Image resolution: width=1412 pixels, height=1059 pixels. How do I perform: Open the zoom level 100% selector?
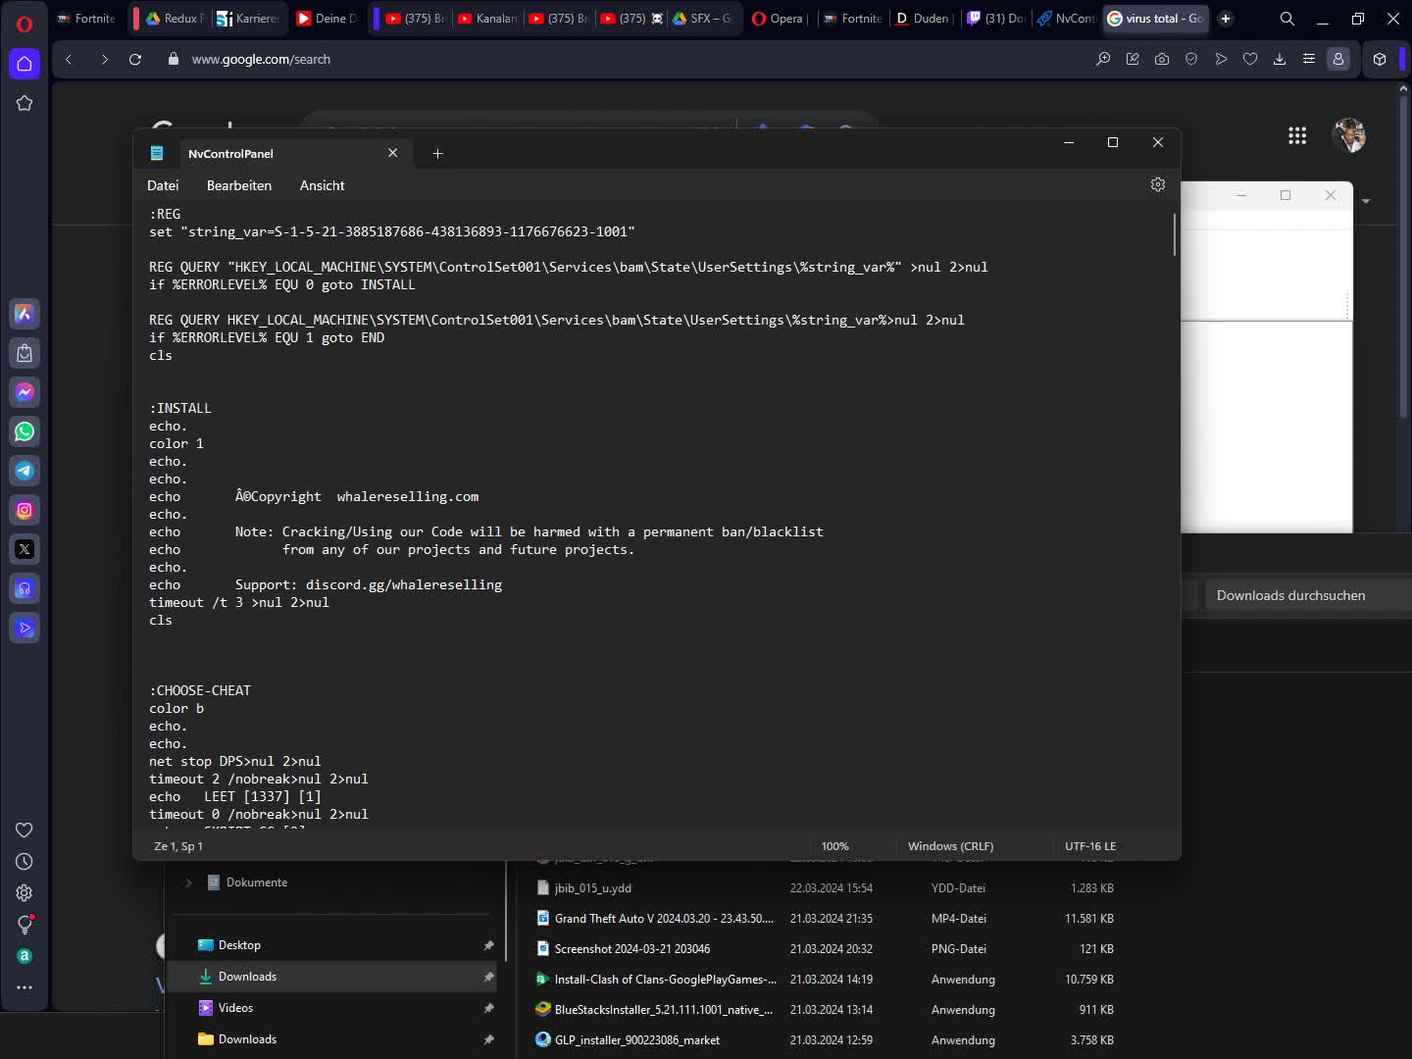(834, 846)
